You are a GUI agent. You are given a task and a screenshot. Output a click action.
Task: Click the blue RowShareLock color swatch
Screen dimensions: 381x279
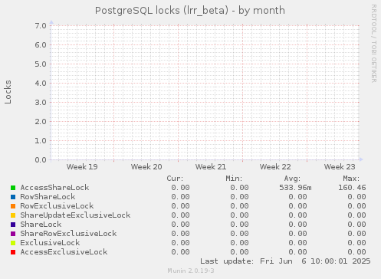[13, 197]
